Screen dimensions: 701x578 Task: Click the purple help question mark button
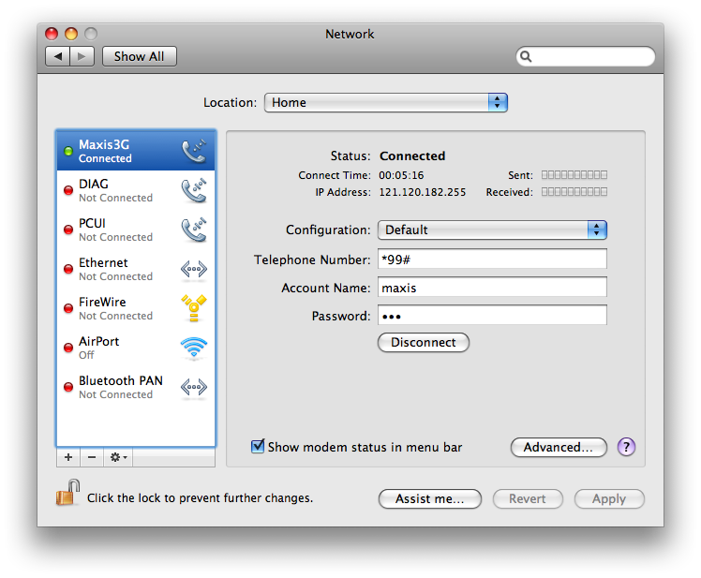click(627, 447)
